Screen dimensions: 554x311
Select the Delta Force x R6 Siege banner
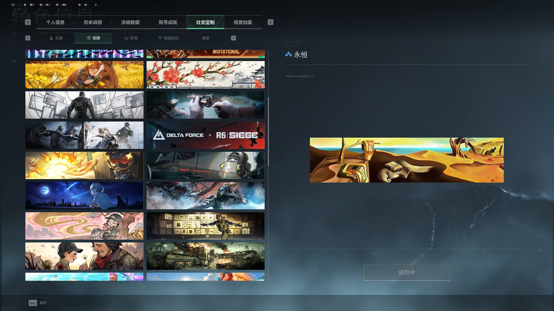(x=205, y=135)
